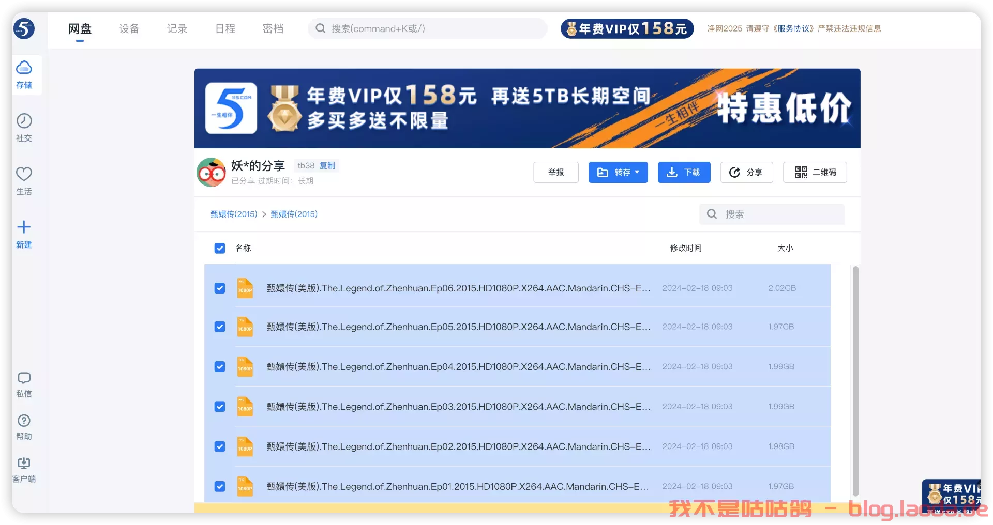
Task: Click the Ep05 video file icon
Action: point(245,327)
